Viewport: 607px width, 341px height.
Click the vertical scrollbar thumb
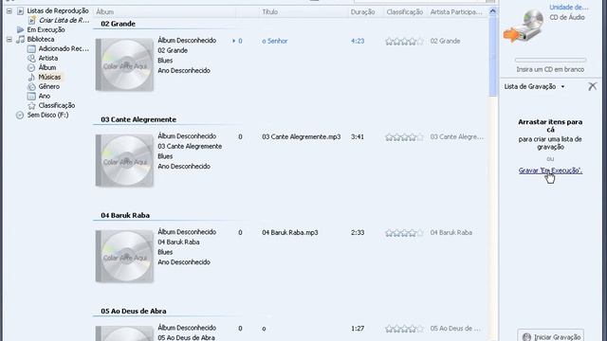(x=492, y=56)
